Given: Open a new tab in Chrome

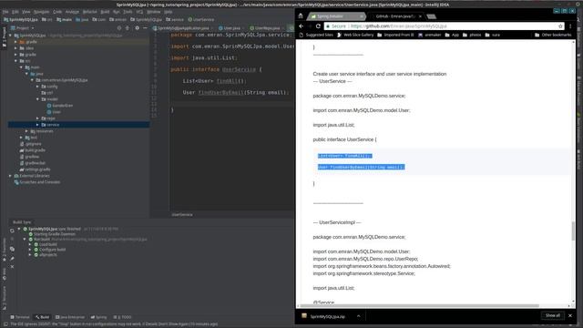Looking at the screenshot, I should tap(431, 16).
